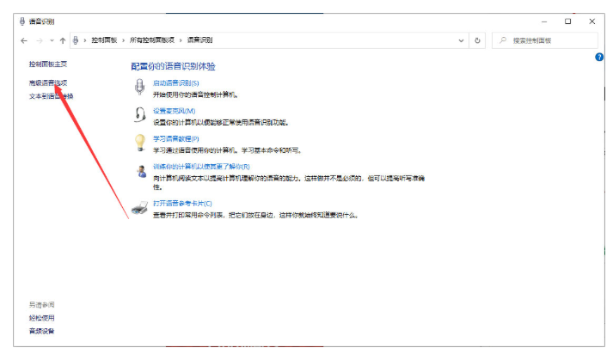The height and width of the screenshot is (354, 613).
Task: Open 音频设备 under 另请参阅
Action: (42, 332)
